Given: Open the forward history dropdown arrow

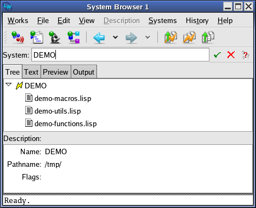Looking at the screenshot, I should click(147, 37).
